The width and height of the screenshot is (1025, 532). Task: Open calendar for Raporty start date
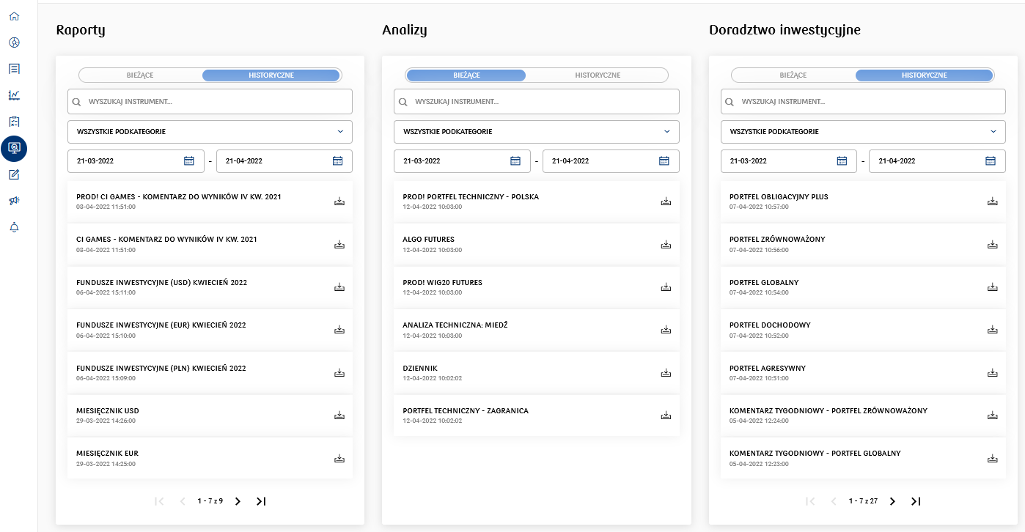[x=188, y=161]
